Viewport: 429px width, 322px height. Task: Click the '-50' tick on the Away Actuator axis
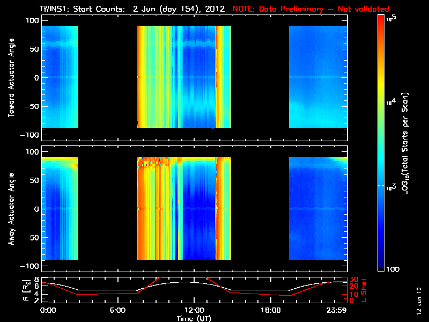[x=32, y=238]
